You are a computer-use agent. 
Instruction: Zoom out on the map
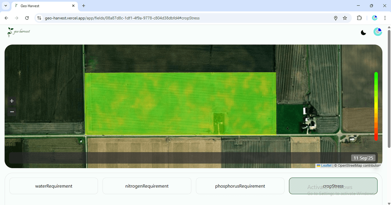[x=12, y=112]
